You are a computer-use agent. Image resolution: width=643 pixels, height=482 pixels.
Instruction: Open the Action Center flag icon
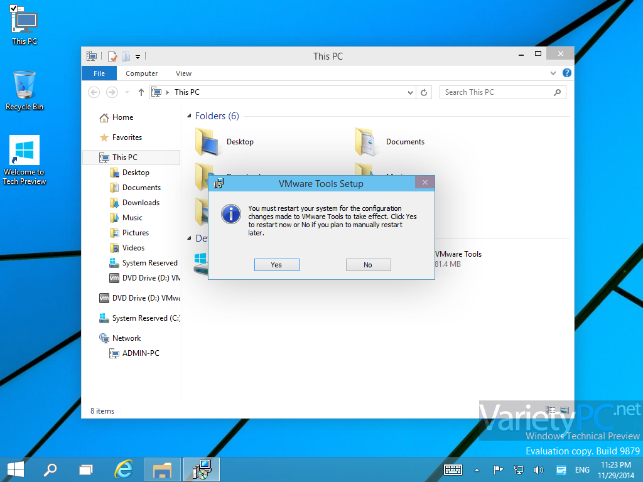498,469
